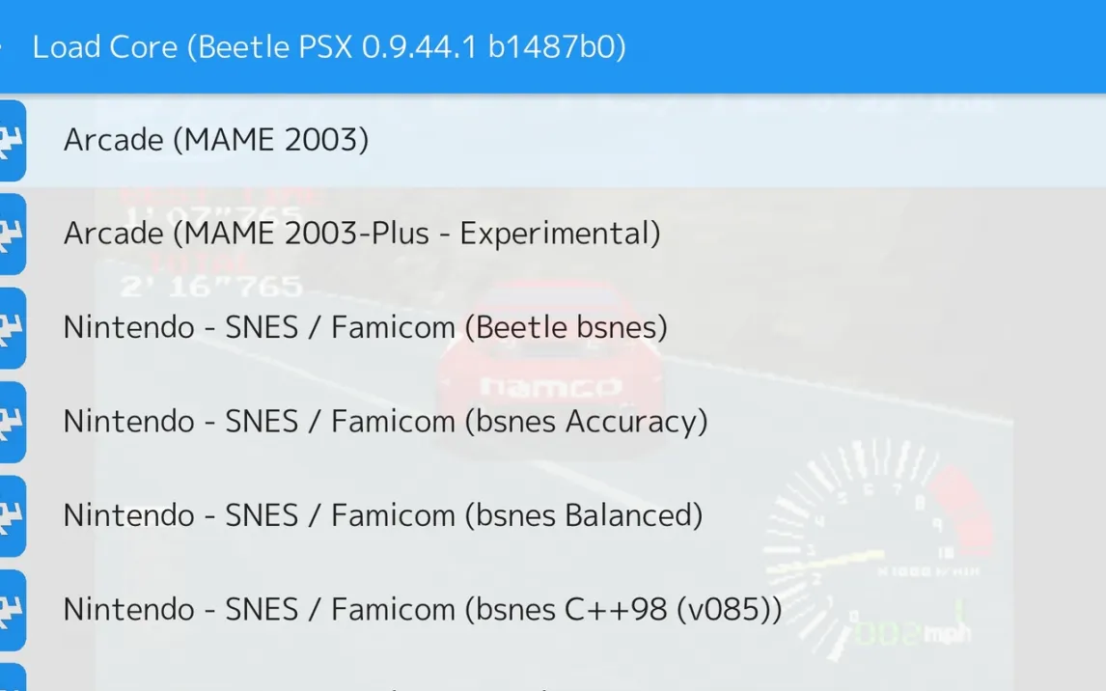The height and width of the screenshot is (691, 1106).
Task: Open the bsnes C++98 (v085) core entry
Action: point(422,609)
